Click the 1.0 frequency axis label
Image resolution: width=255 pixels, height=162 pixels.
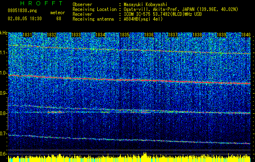click(x=4, y=73)
